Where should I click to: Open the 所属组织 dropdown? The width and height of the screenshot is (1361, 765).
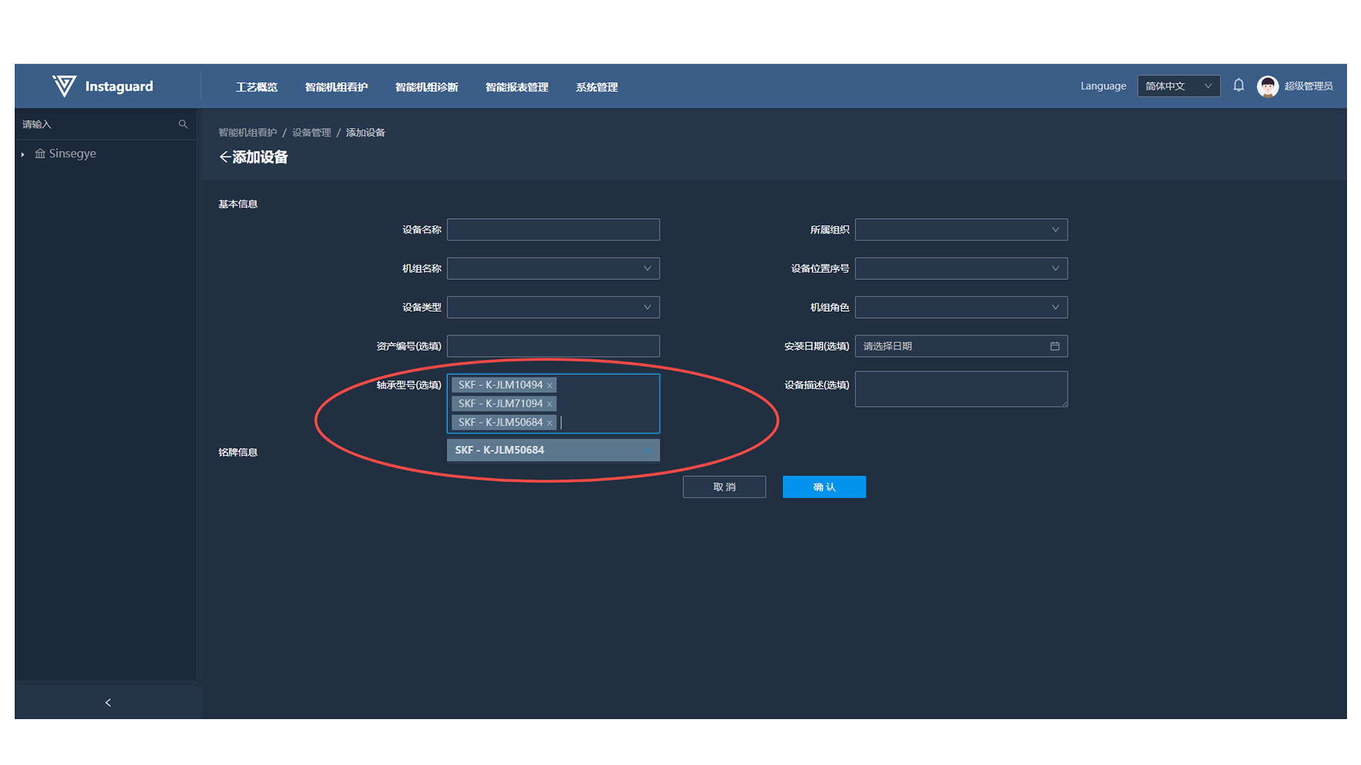pos(961,229)
